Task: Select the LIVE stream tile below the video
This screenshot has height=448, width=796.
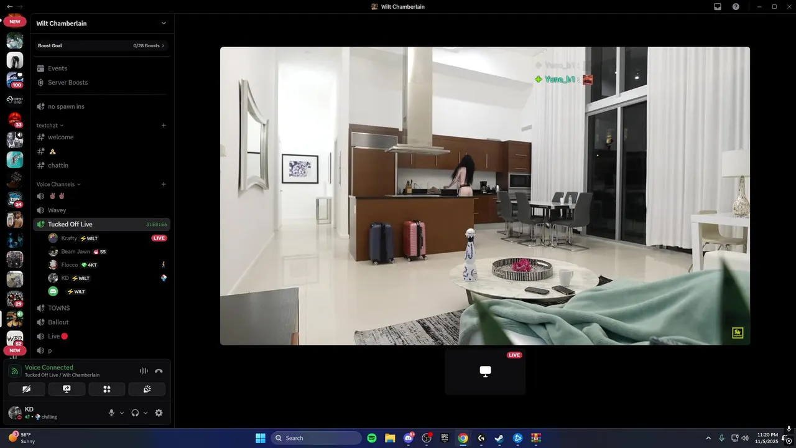Action: (x=485, y=371)
